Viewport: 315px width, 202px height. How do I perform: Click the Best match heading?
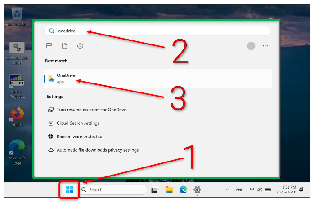point(56,61)
